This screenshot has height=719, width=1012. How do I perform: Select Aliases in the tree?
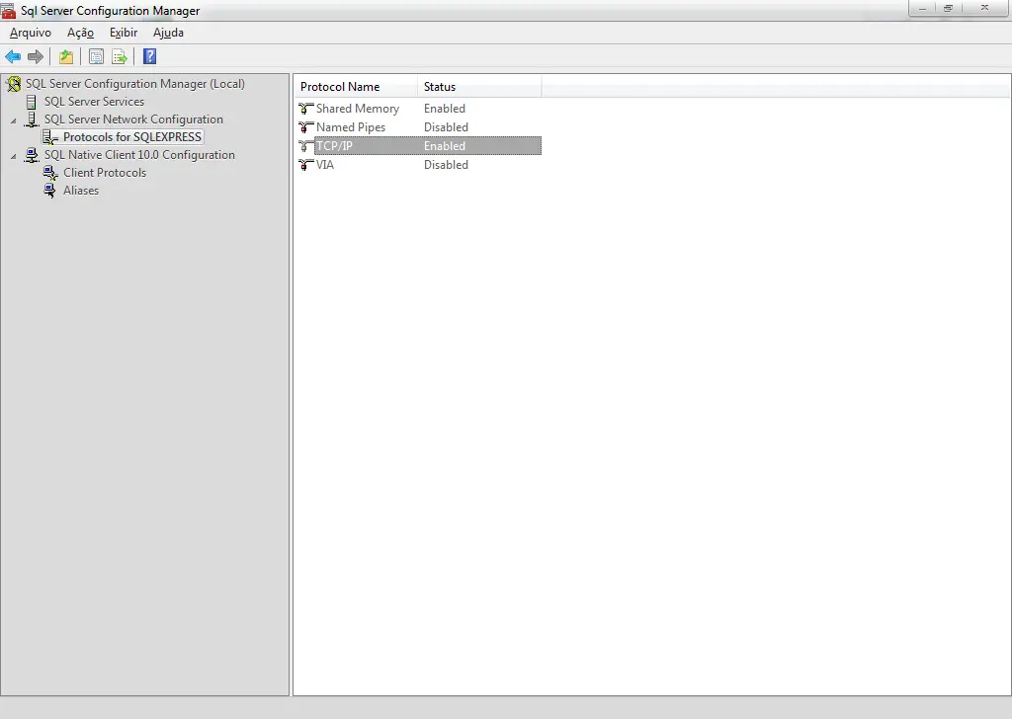pyautogui.click(x=81, y=191)
